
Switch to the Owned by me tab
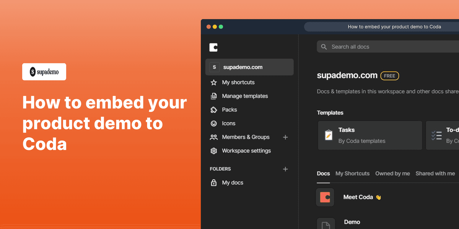pyautogui.click(x=392, y=173)
